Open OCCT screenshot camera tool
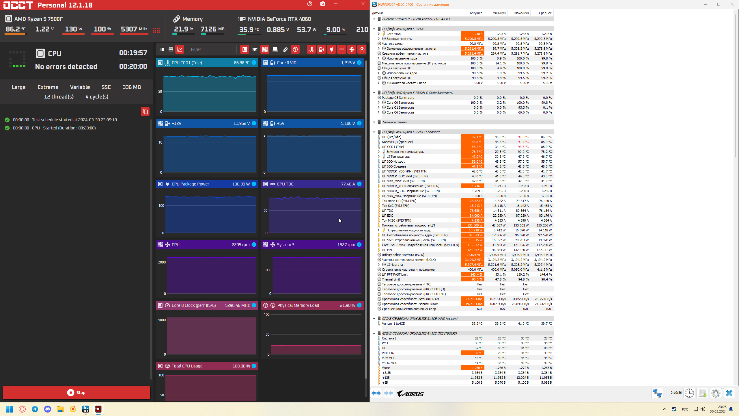The width and height of the screenshot is (739, 416). point(322,4)
